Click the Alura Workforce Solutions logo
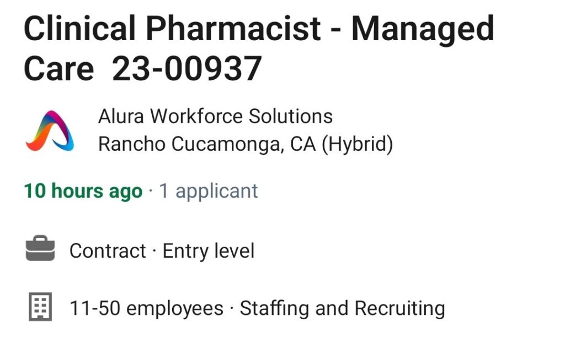 tap(50, 130)
